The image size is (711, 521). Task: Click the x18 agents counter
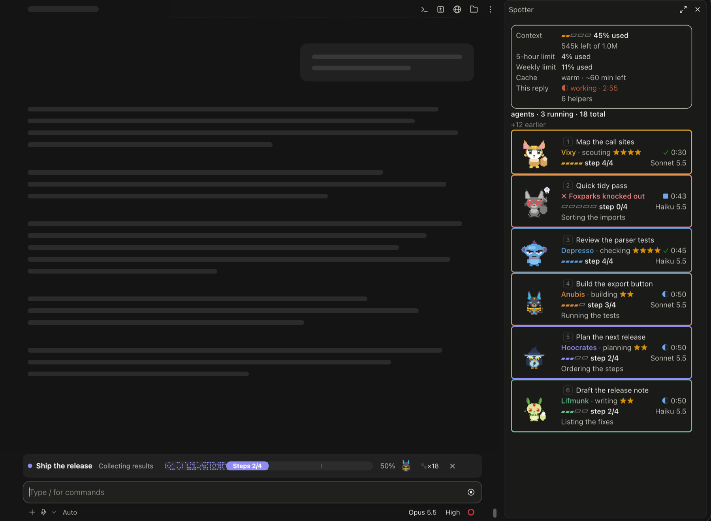tap(430, 466)
